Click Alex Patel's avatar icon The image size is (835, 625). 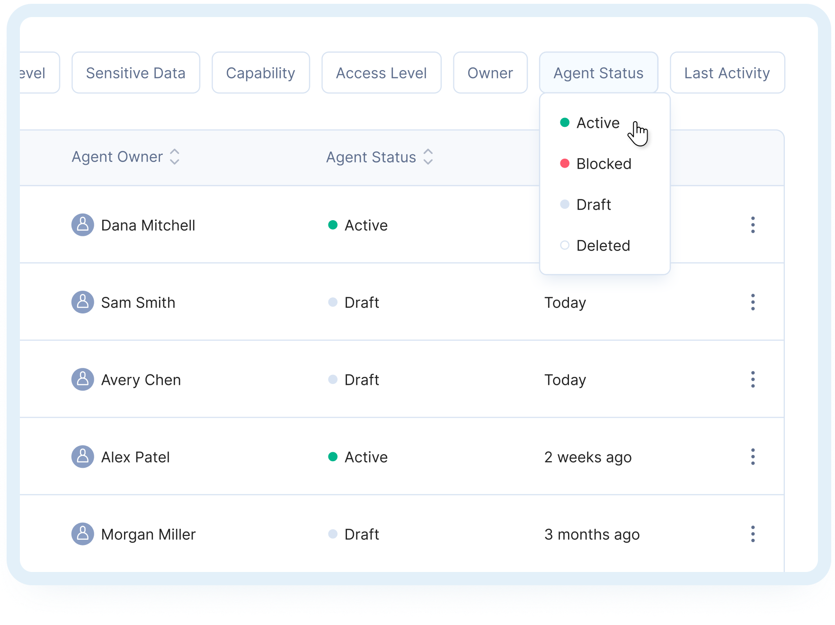(83, 456)
